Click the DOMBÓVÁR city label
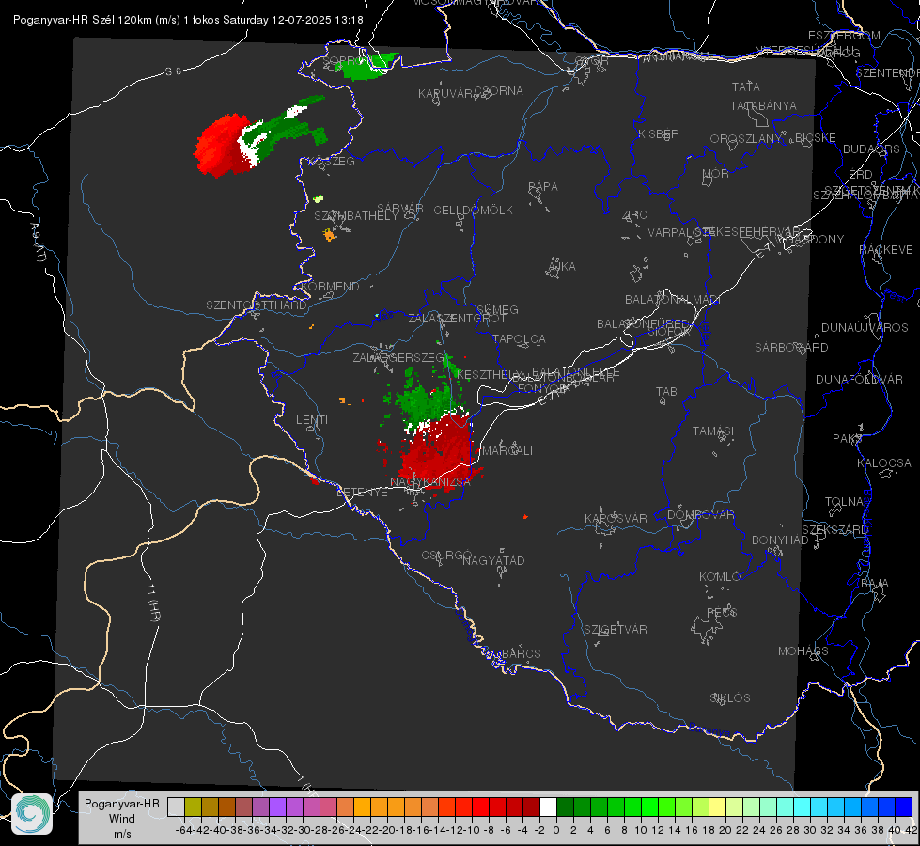The width and height of the screenshot is (920, 846). click(700, 515)
